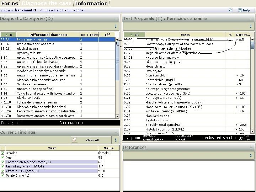
Task: Filter tests by endoscopies tab
Action: [x=214, y=138]
